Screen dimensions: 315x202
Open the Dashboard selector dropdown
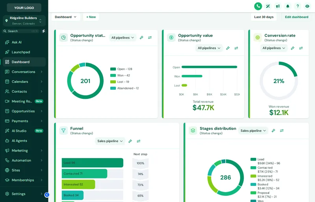[66, 17]
